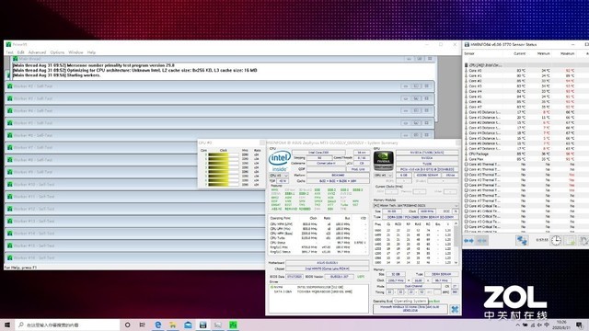
Task: Select the Core #0 Thermal Throttling row
Action: click(525, 165)
